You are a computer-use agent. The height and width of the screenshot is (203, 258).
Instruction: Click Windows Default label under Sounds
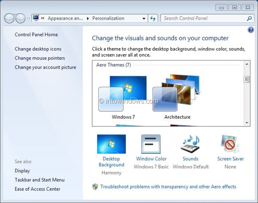[190, 167]
